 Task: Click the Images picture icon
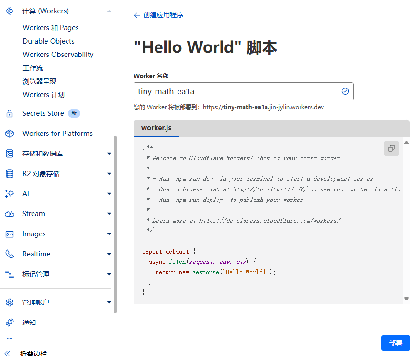(10, 234)
